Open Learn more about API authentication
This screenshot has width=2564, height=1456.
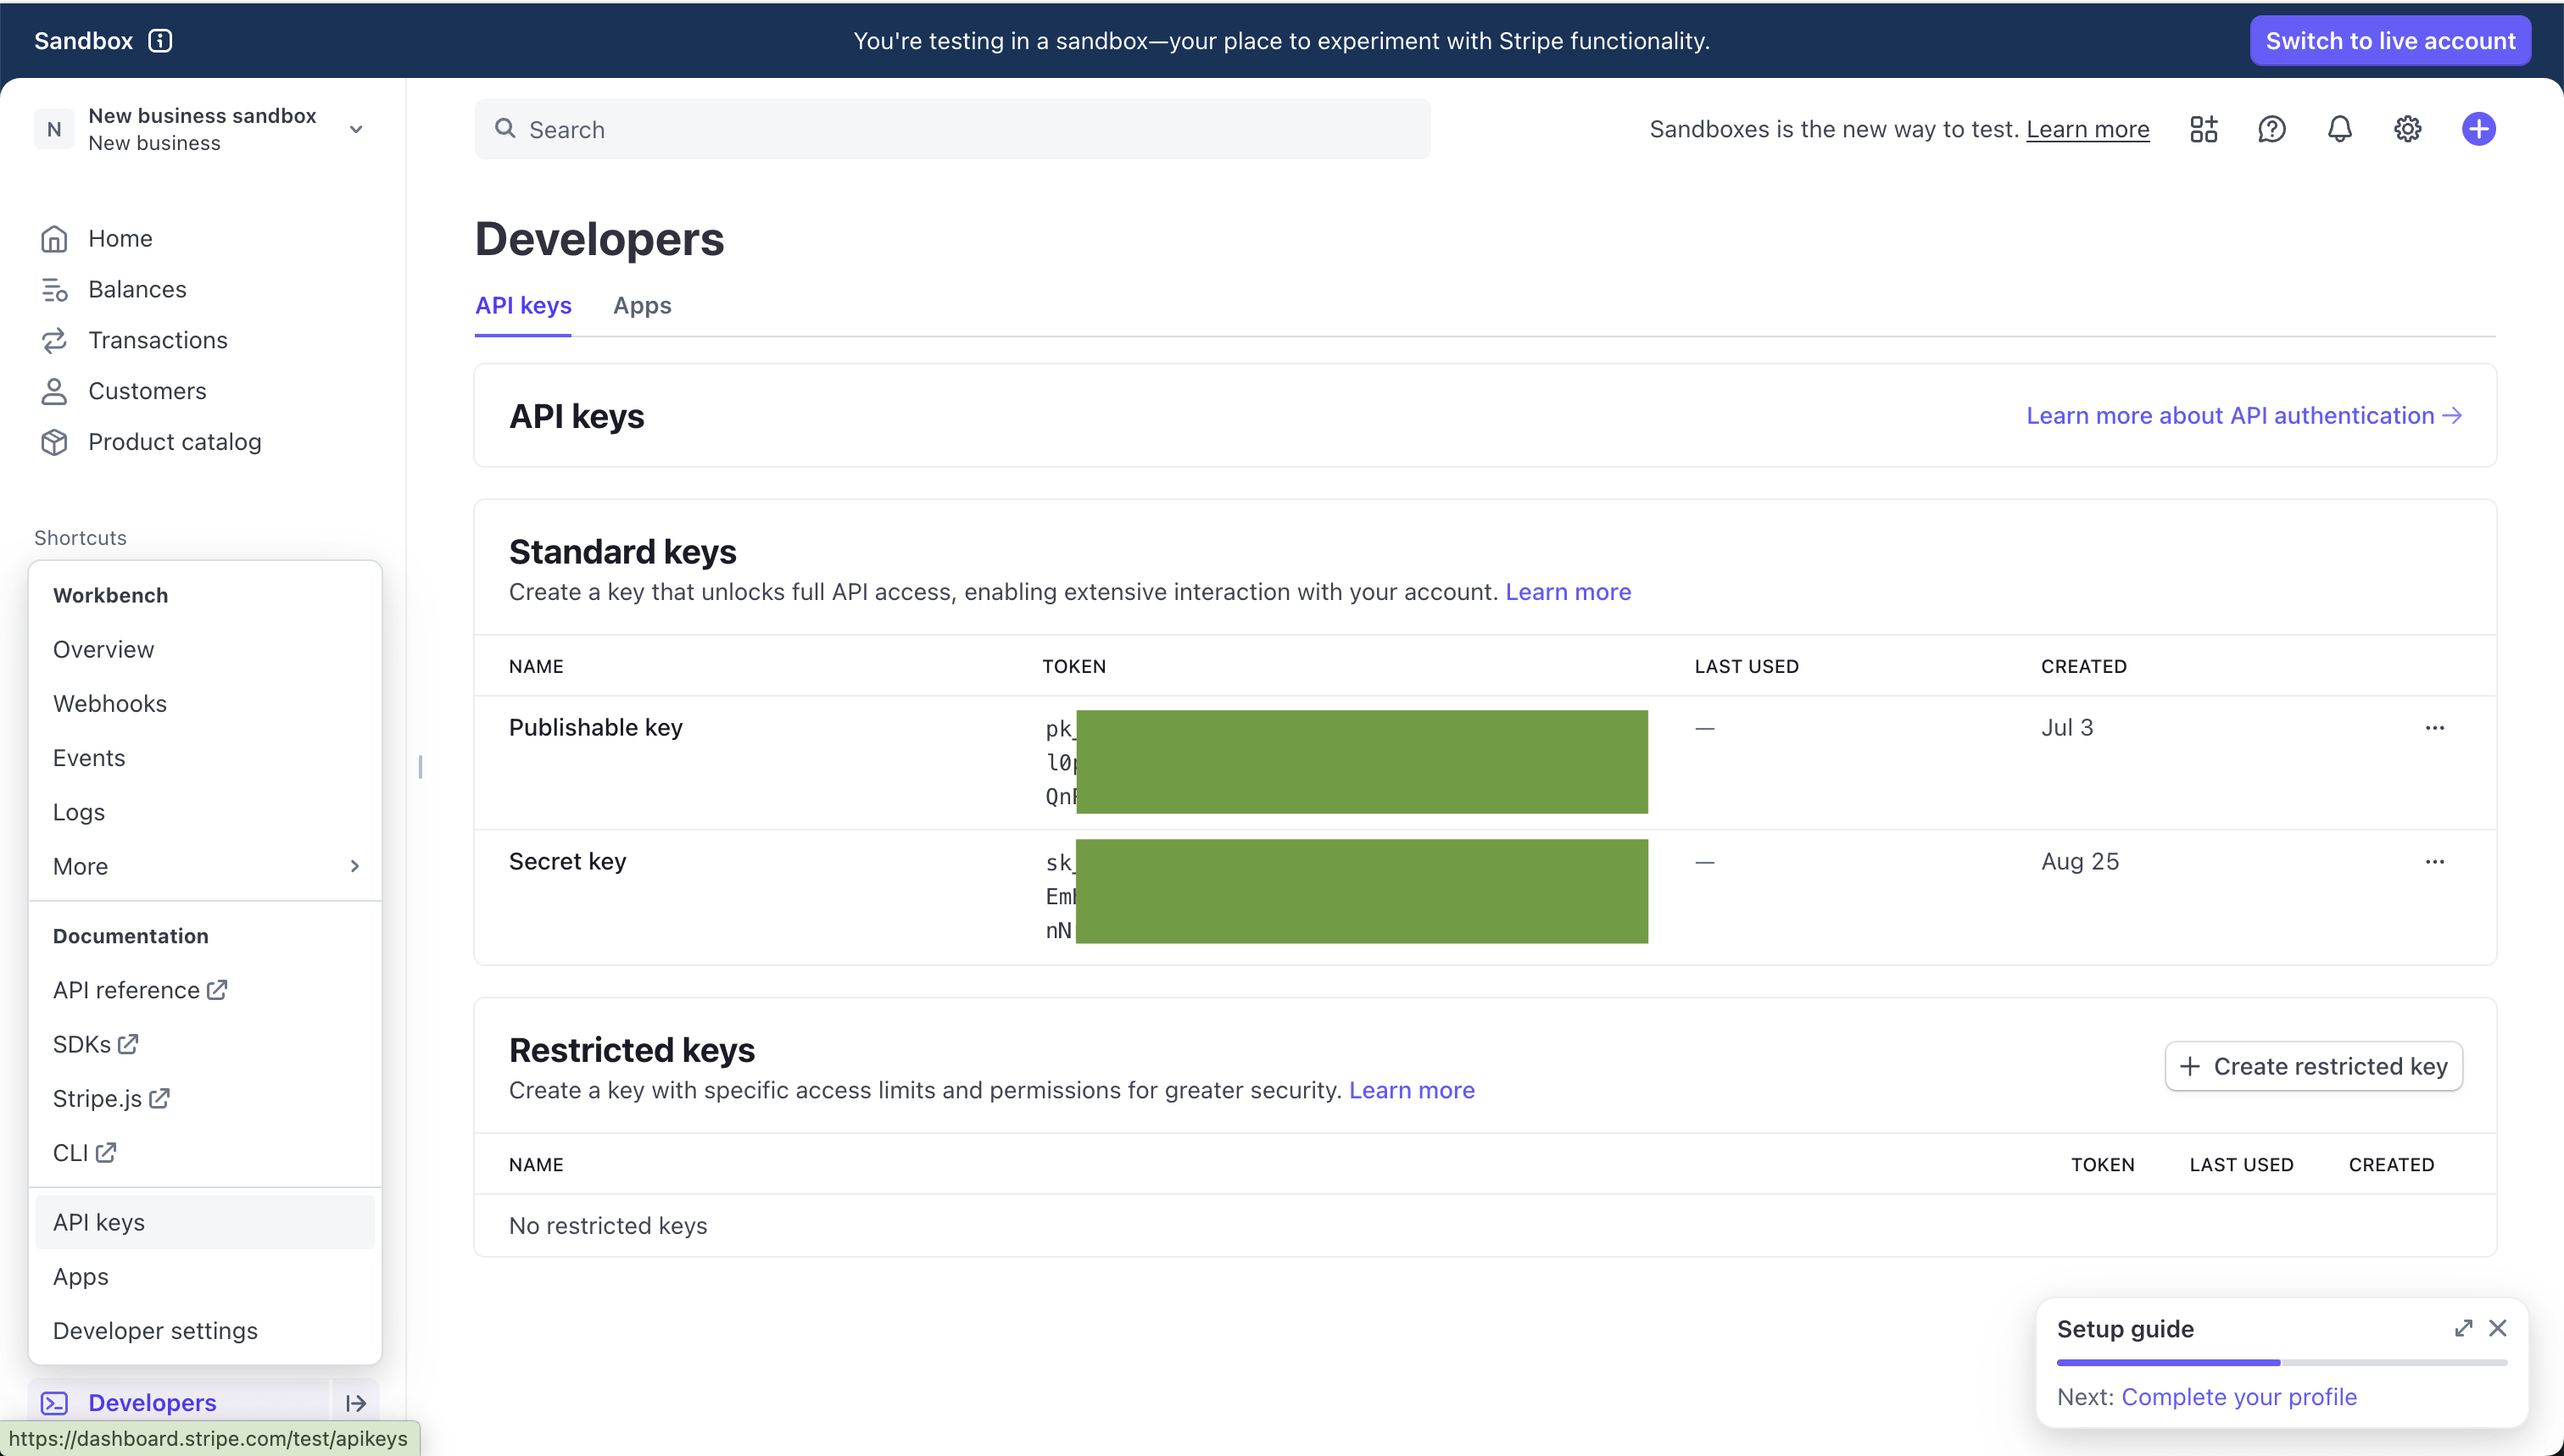[x=2243, y=416]
